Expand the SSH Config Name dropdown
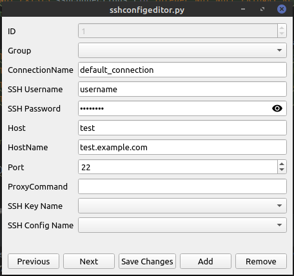 (182, 225)
